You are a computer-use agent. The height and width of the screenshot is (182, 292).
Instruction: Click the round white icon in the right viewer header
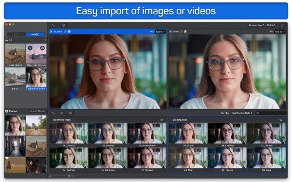point(185,32)
